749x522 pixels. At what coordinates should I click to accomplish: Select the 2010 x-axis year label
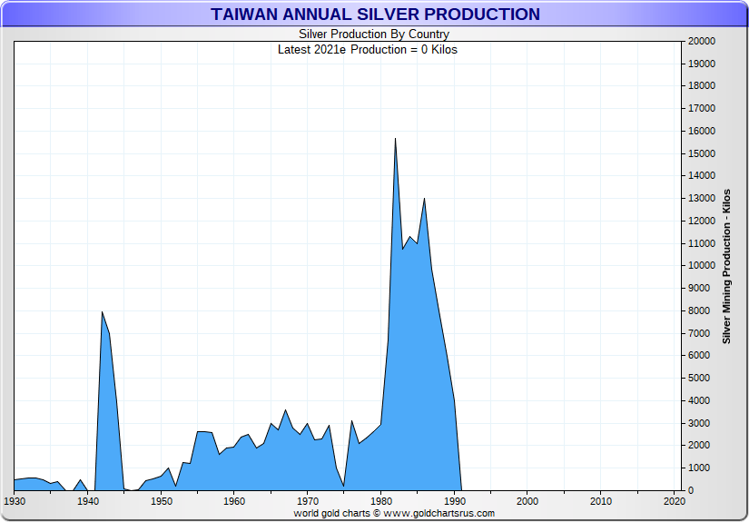(600, 501)
